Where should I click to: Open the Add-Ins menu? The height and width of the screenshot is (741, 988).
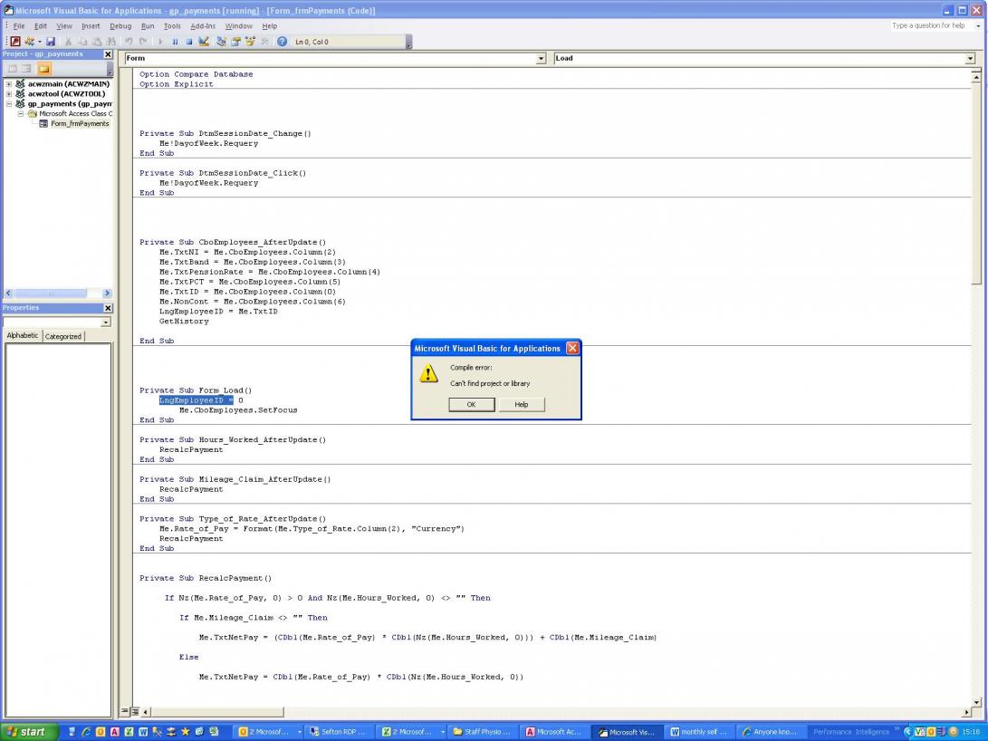pyautogui.click(x=203, y=26)
